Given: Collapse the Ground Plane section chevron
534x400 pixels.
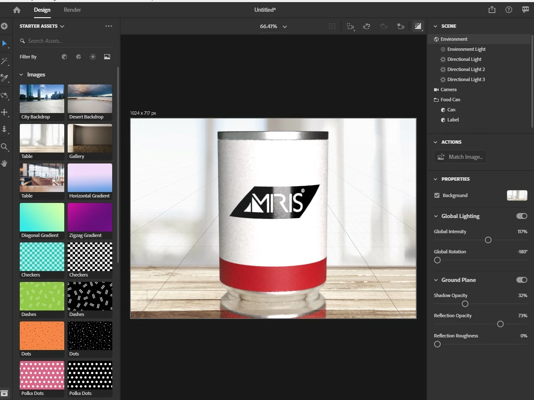Looking at the screenshot, I should [x=436, y=280].
